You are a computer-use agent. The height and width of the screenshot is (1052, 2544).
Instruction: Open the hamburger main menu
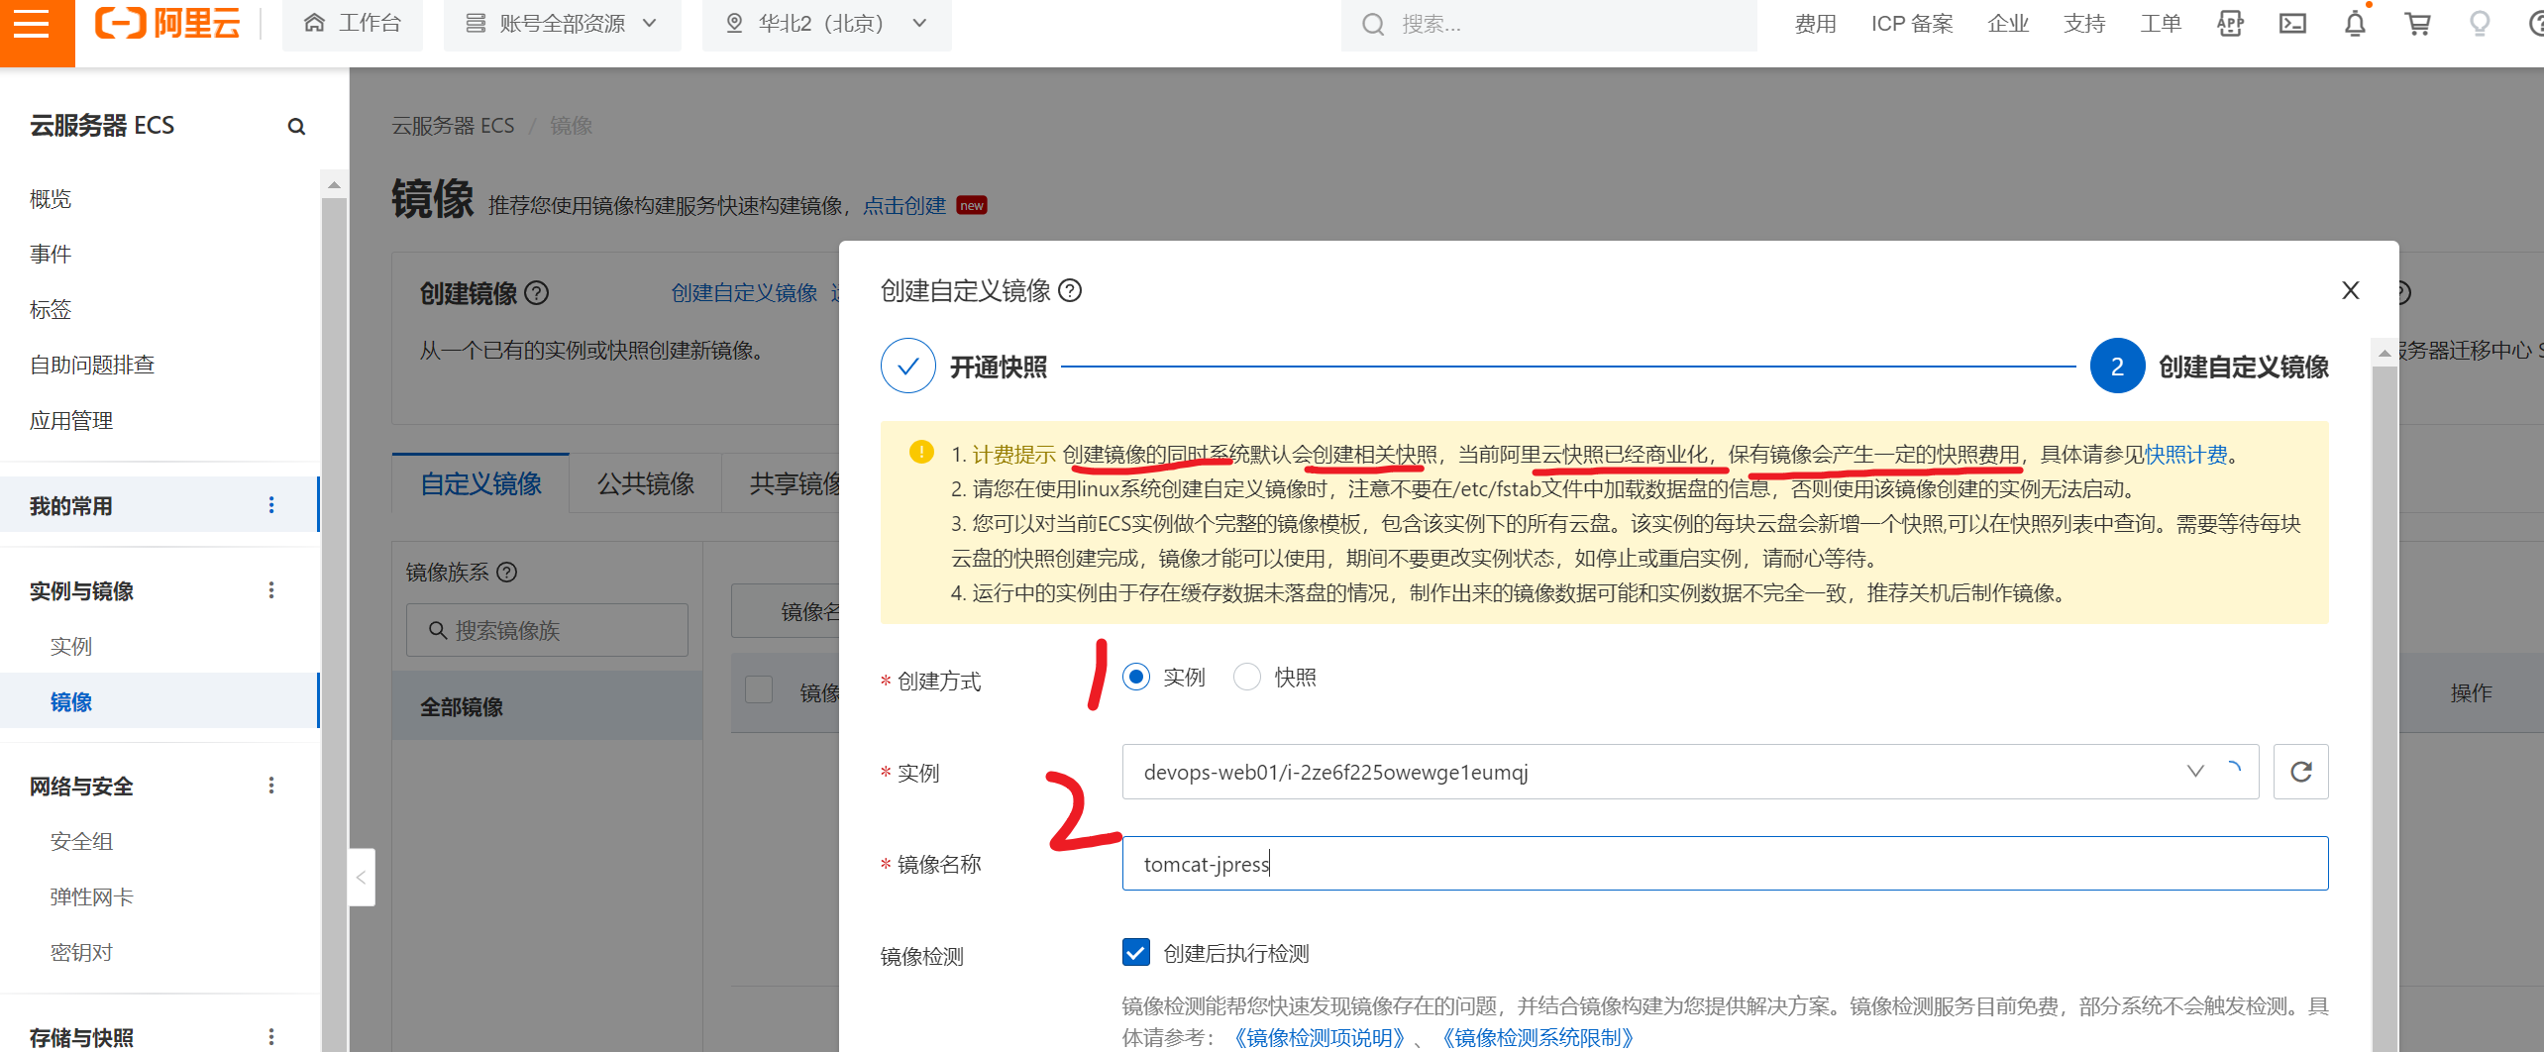coord(33,25)
